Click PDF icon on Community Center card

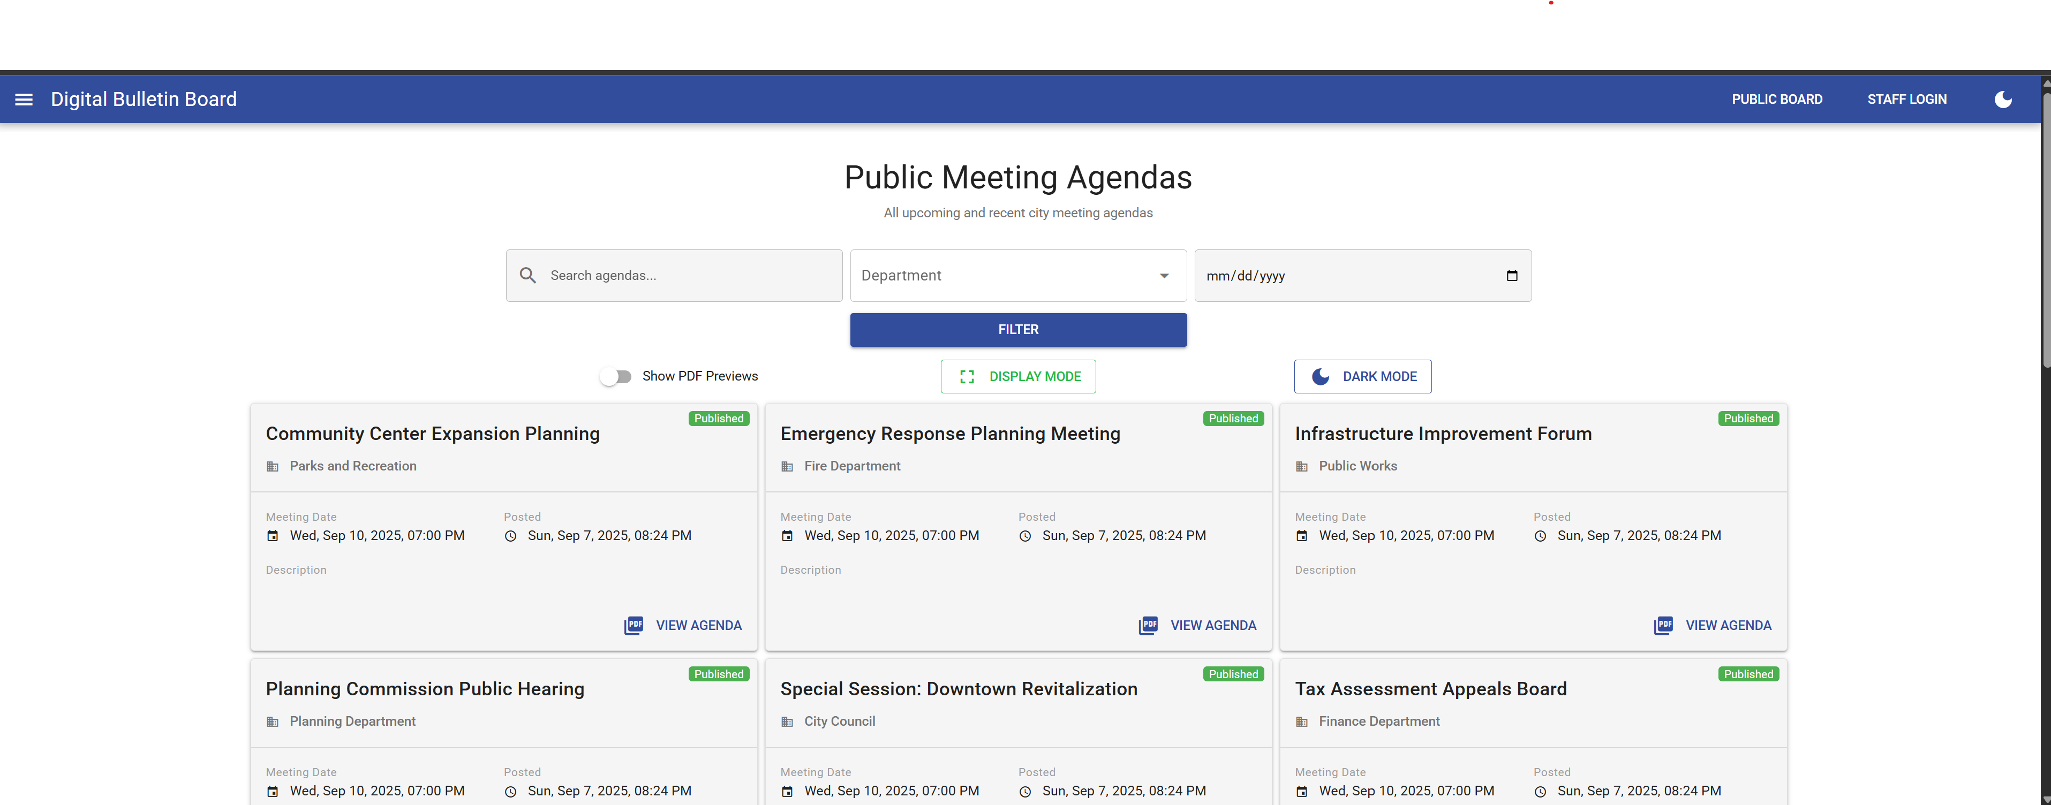pos(634,625)
